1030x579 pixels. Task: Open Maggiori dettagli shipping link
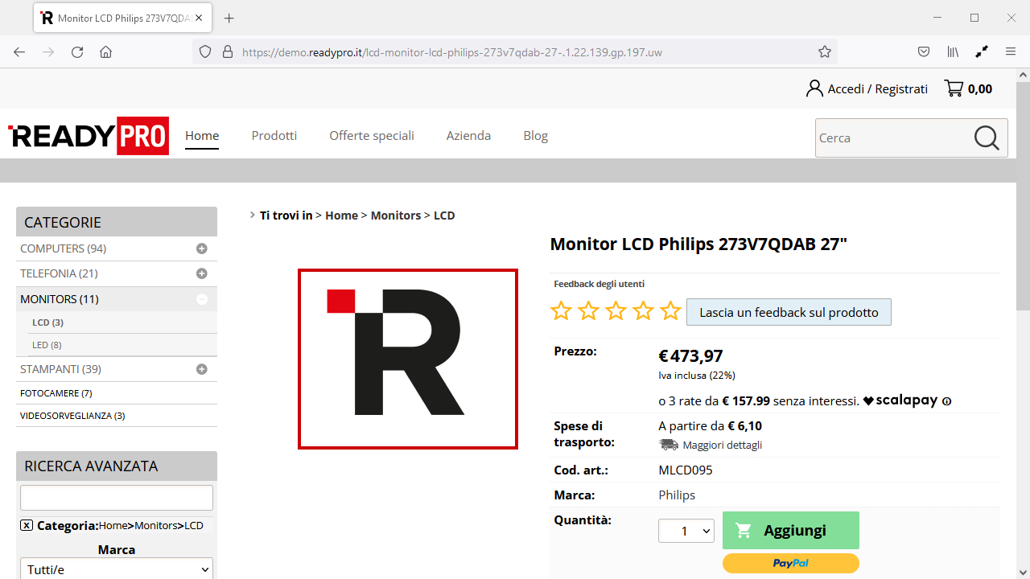(723, 445)
